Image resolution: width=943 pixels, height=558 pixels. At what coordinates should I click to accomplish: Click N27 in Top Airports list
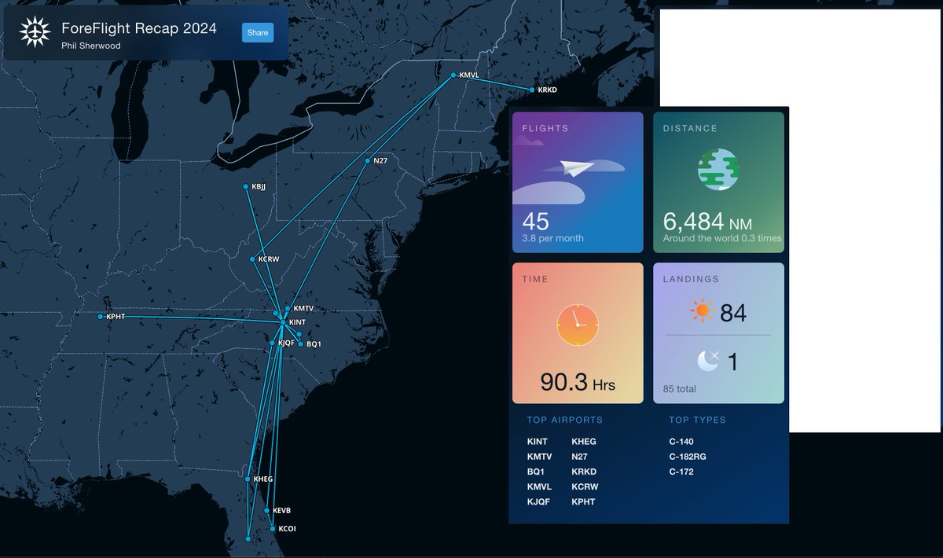click(x=579, y=457)
